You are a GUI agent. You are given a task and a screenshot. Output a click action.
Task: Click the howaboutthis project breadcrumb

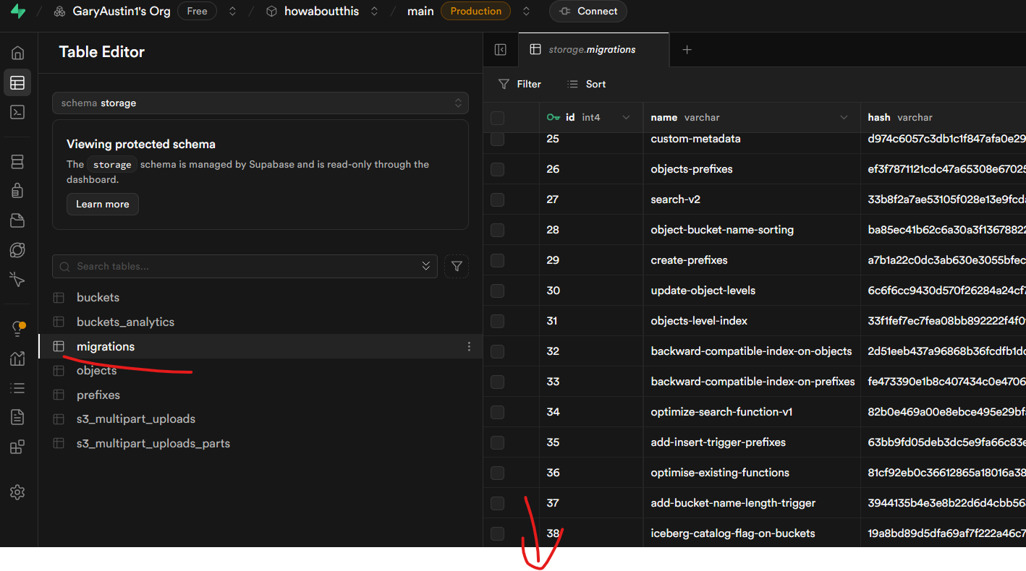click(x=313, y=12)
